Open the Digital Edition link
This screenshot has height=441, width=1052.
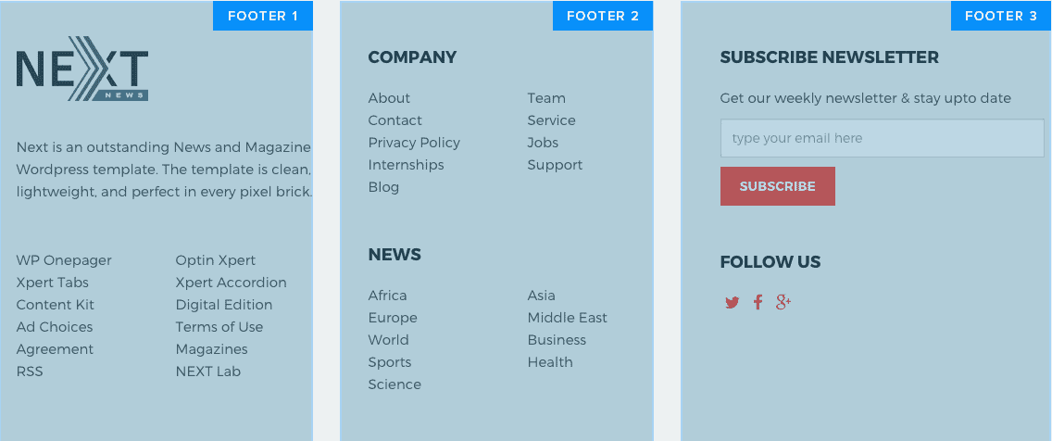point(224,305)
